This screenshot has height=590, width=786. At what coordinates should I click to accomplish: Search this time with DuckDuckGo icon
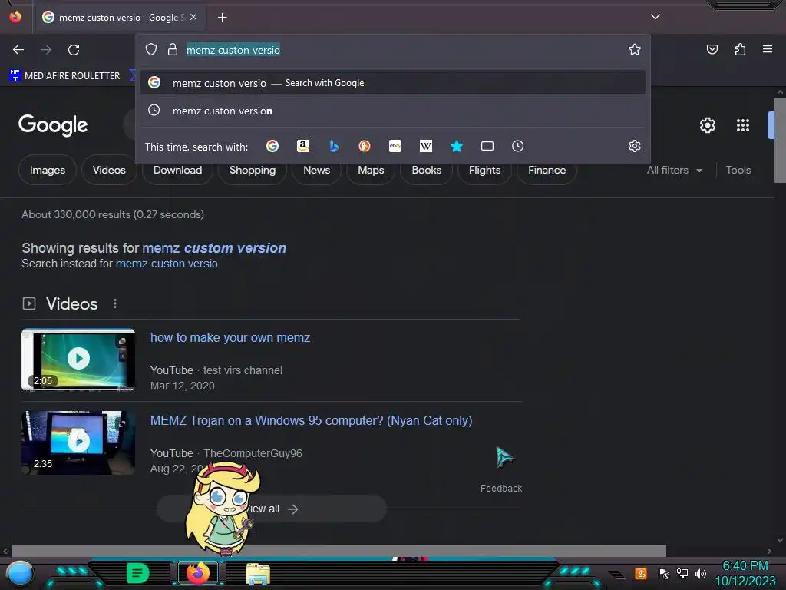pos(365,146)
